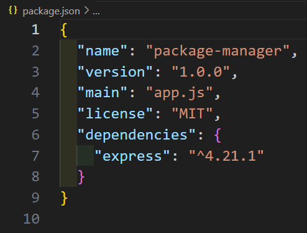The width and height of the screenshot is (307, 233).
Task: Click the pink closing brace on line 8
Action: click(81, 177)
